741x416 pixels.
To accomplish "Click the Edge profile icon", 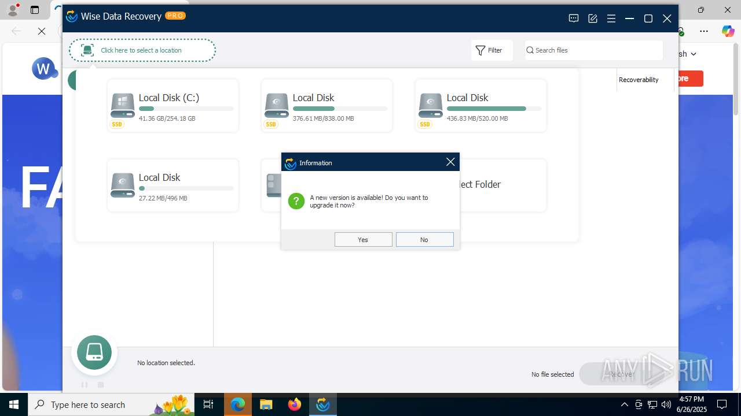I will click(12, 10).
